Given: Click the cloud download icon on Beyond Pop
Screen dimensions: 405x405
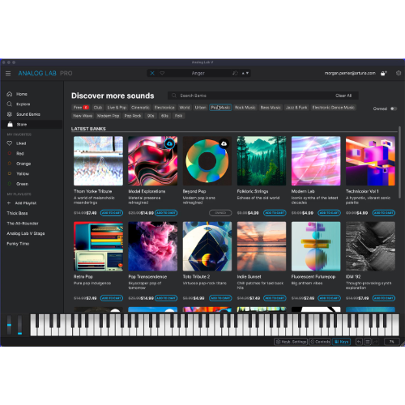Looking at the screenshot, I should 224,144.
